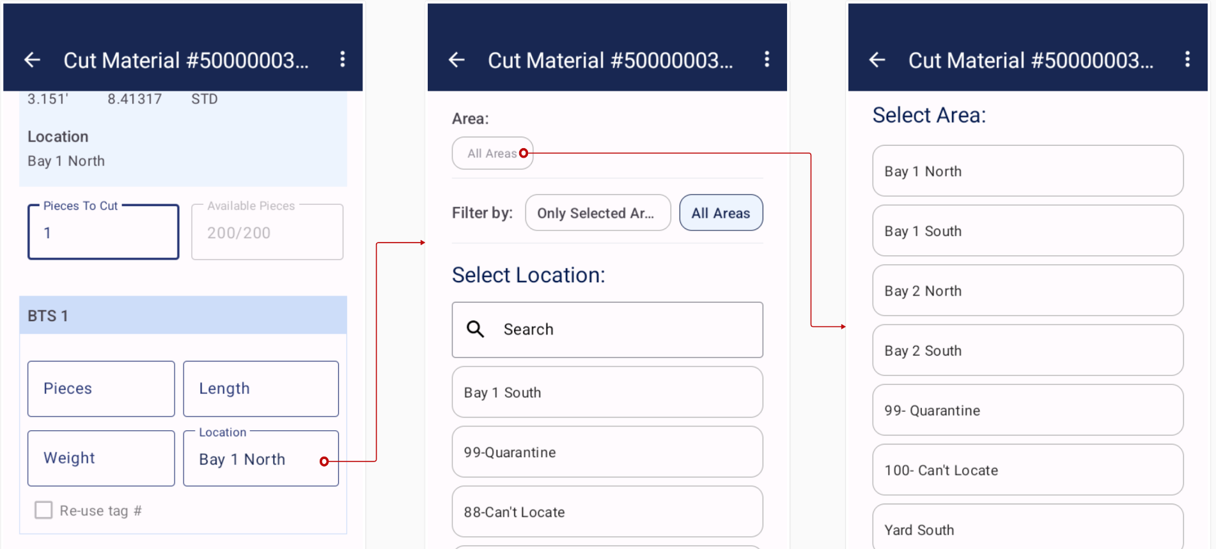Select 100- Can't Locate area
The width and height of the screenshot is (1216, 549).
pos(1027,470)
